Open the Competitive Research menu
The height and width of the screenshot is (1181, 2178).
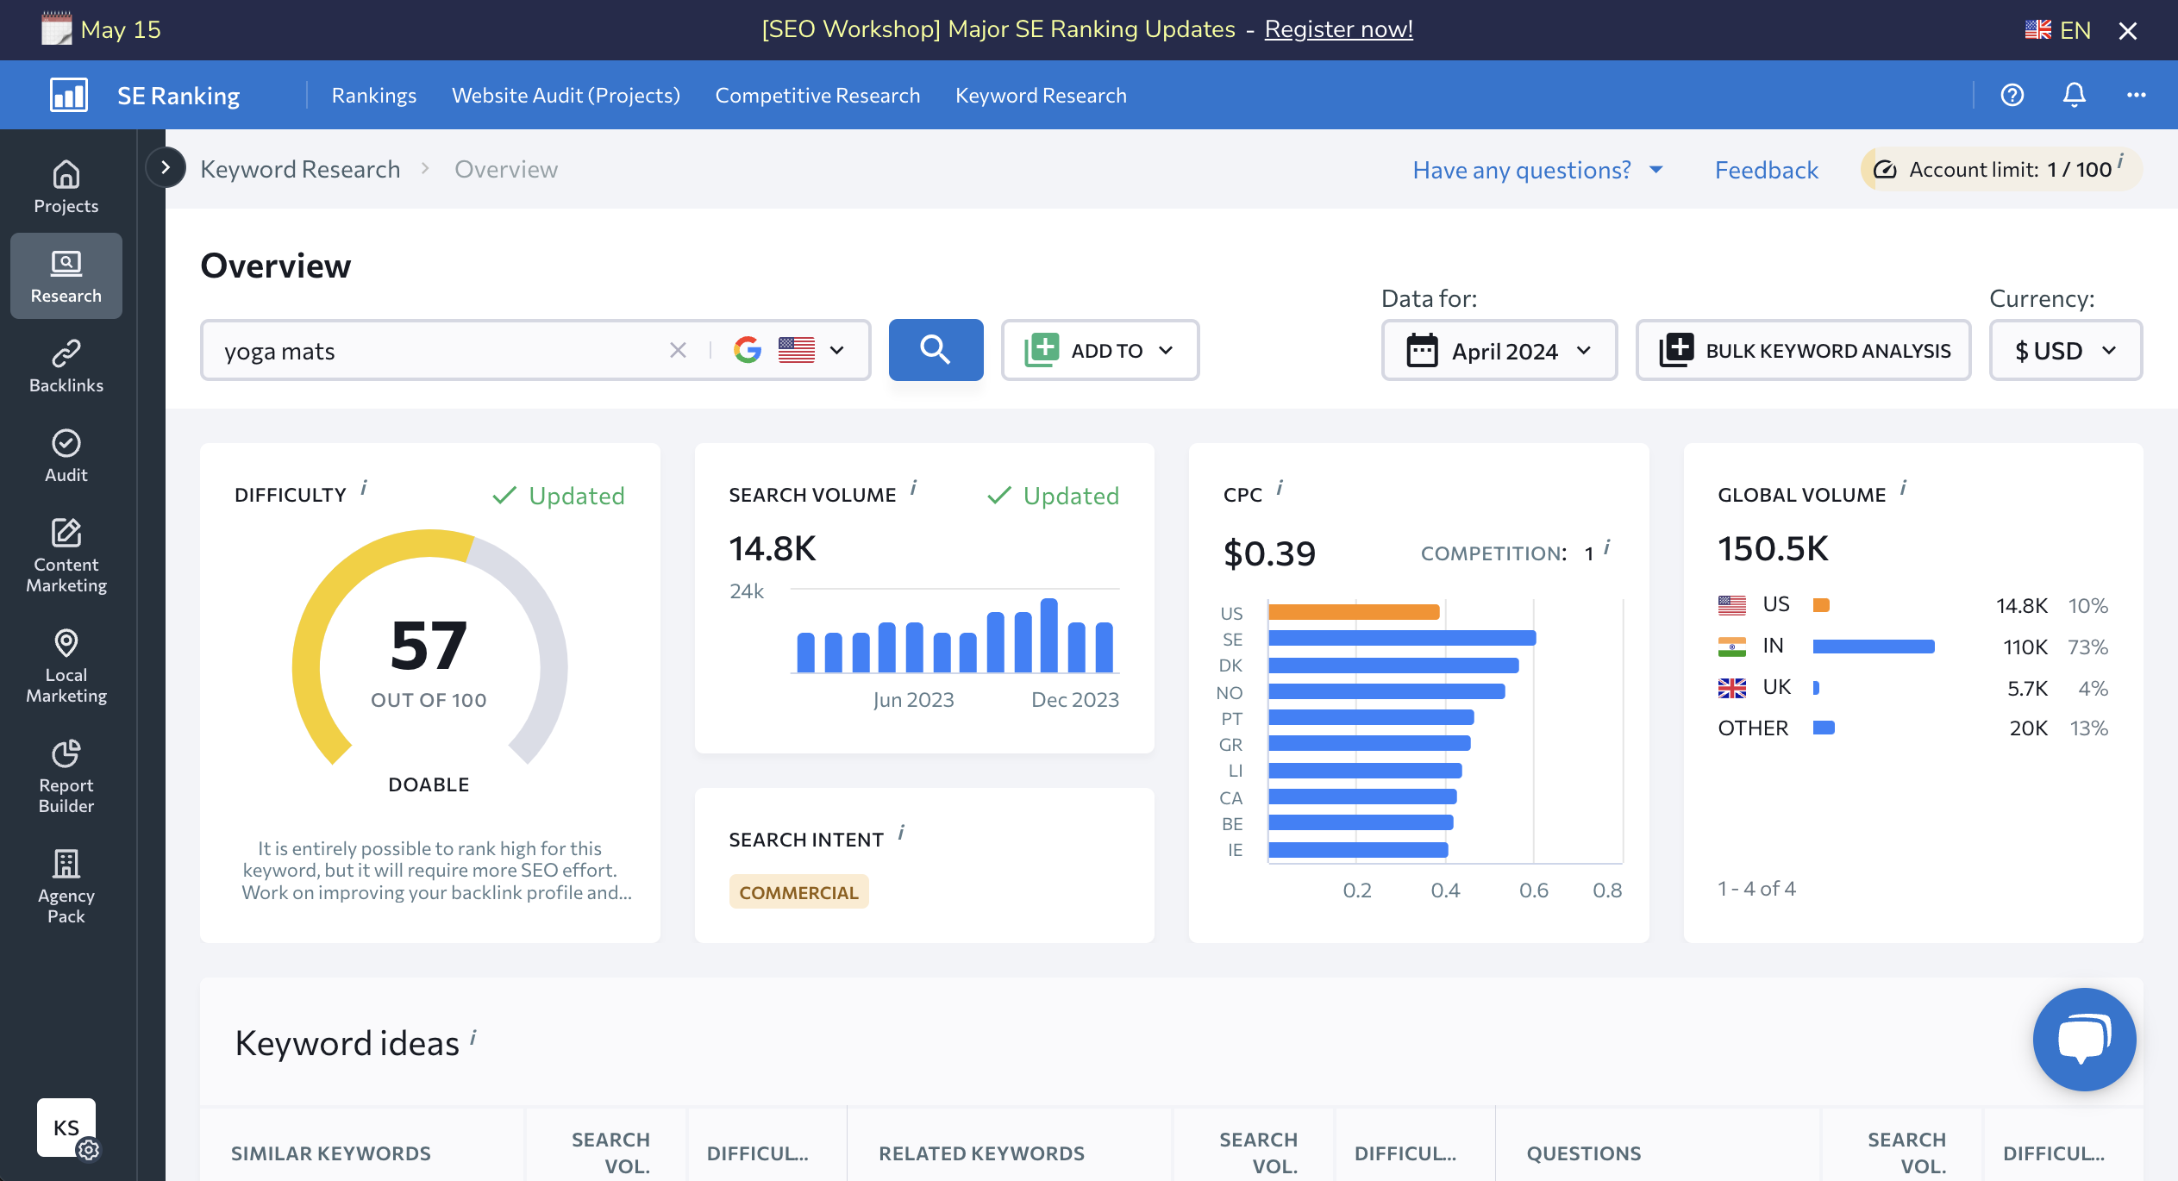coord(817,95)
